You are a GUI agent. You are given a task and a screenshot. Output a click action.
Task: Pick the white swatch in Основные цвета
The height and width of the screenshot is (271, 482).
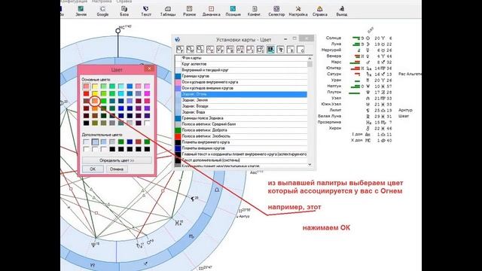coord(148,123)
